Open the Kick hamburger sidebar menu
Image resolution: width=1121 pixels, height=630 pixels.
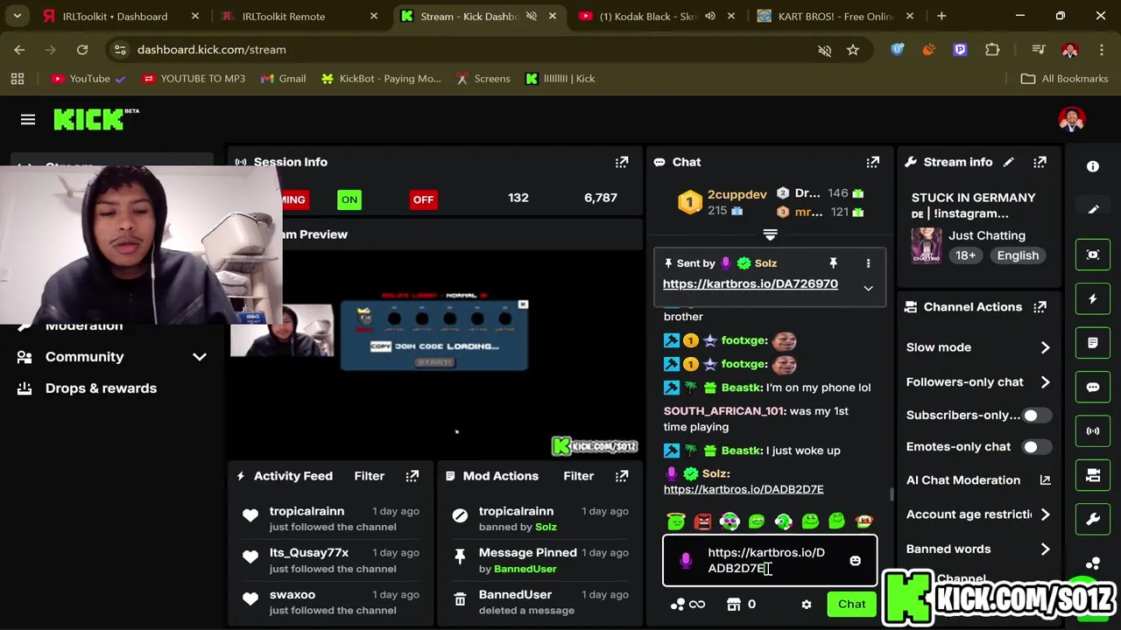pyautogui.click(x=28, y=119)
